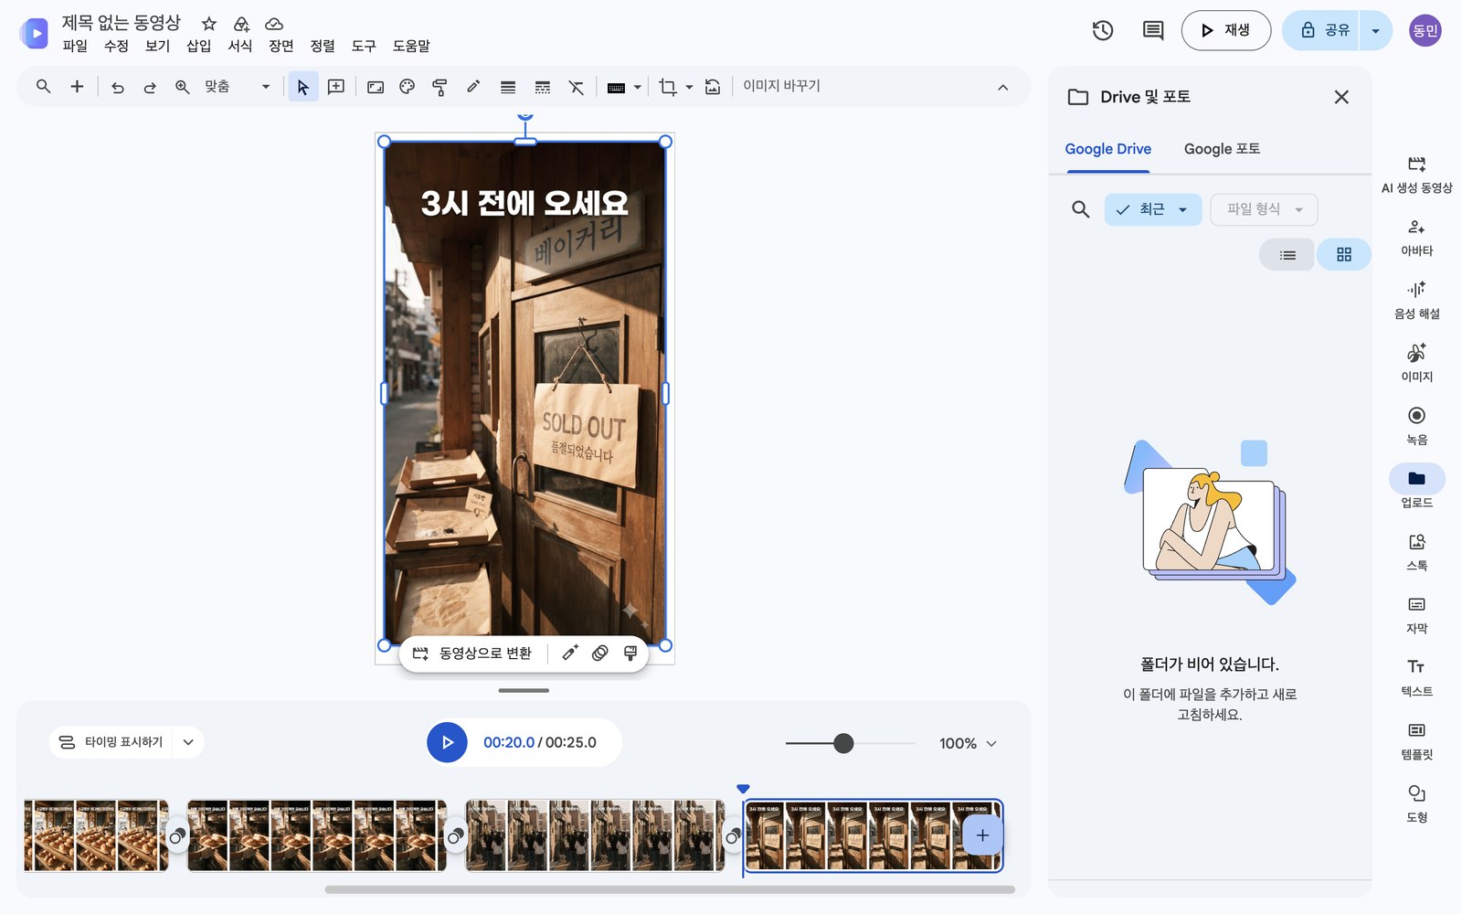The height and width of the screenshot is (914, 1462).
Task: Click the 이미지 바꾸기 button
Action: click(x=781, y=86)
